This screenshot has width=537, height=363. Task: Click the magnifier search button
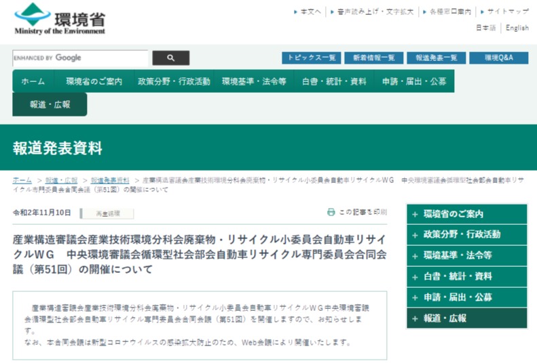[170, 58]
